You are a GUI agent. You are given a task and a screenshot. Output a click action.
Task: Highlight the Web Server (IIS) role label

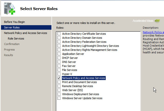coord(72,90)
